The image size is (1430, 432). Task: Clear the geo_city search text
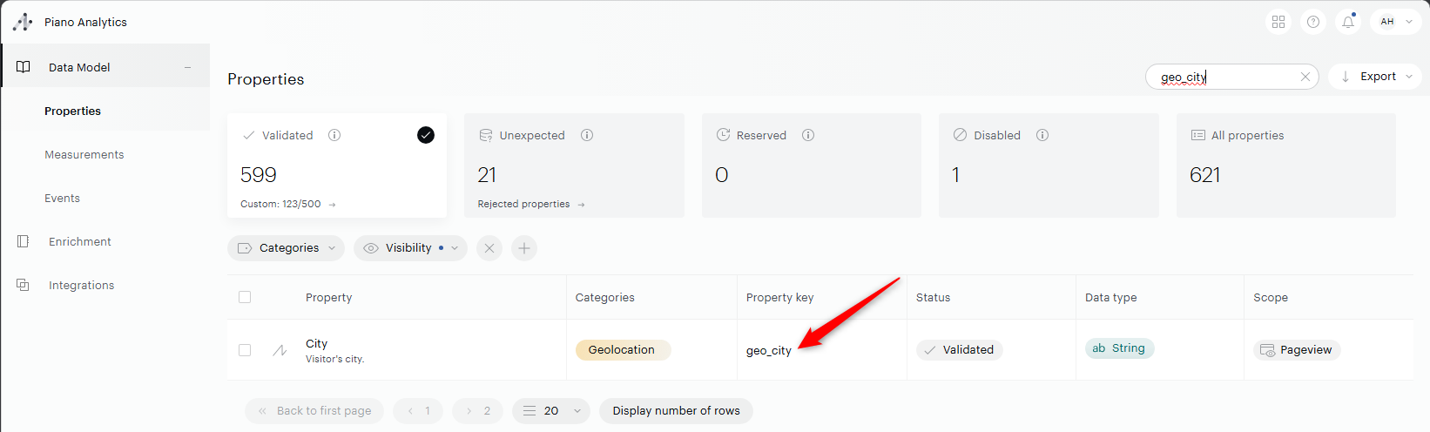(x=1305, y=77)
